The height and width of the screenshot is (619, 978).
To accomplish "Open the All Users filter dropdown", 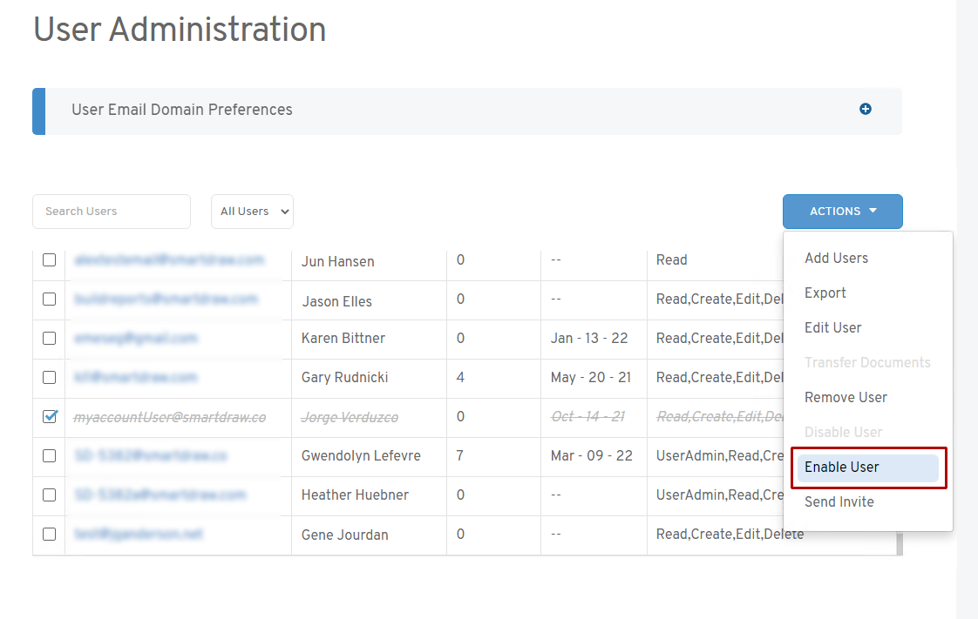I will [252, 212].
